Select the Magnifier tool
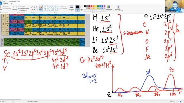 click(x=37, y=10)
